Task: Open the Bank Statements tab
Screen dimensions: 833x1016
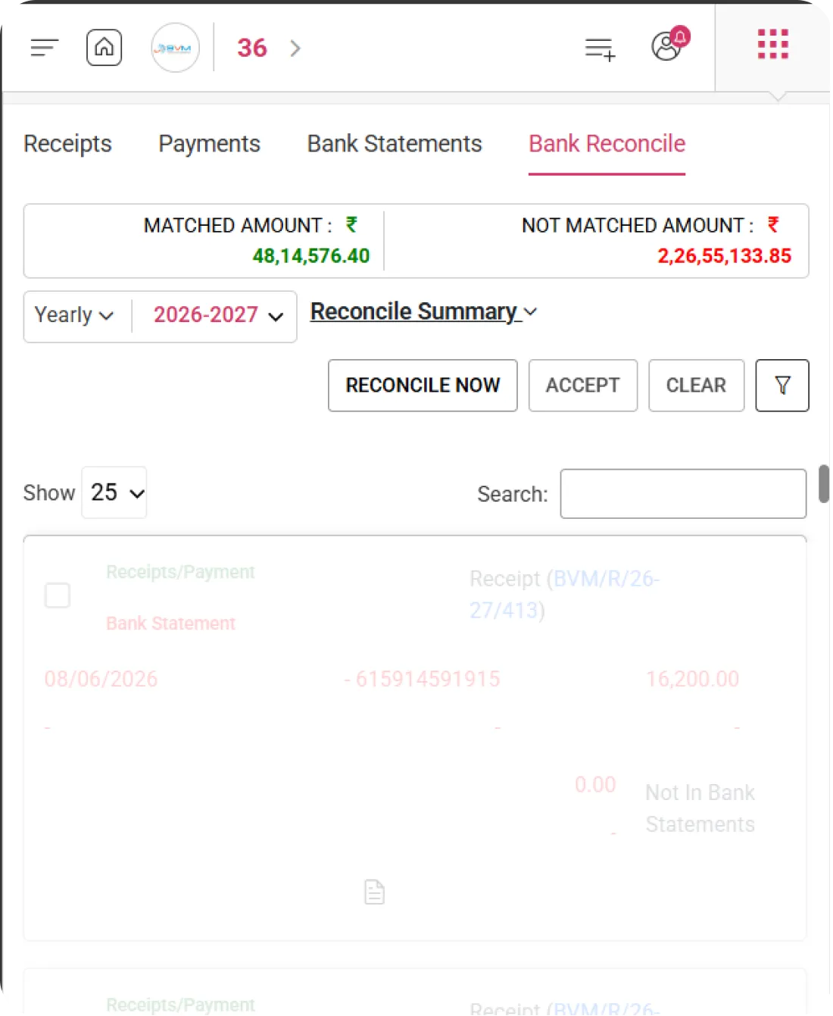Action: [395, 144]
